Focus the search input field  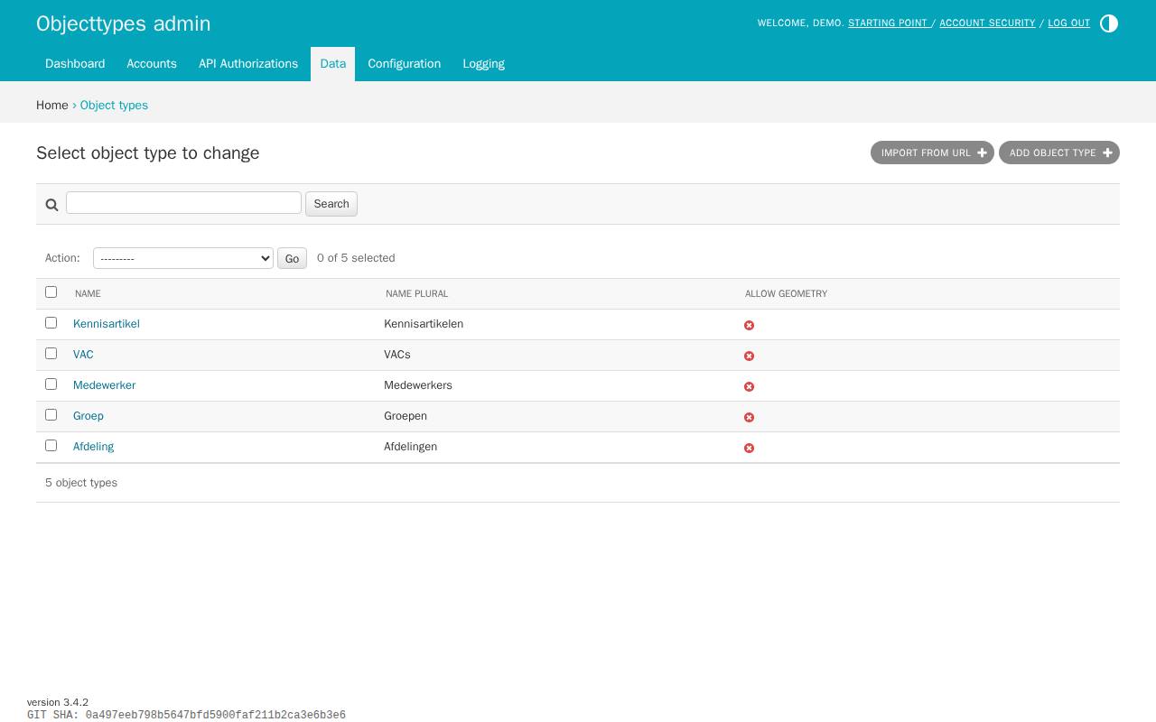tap(183, 203)
